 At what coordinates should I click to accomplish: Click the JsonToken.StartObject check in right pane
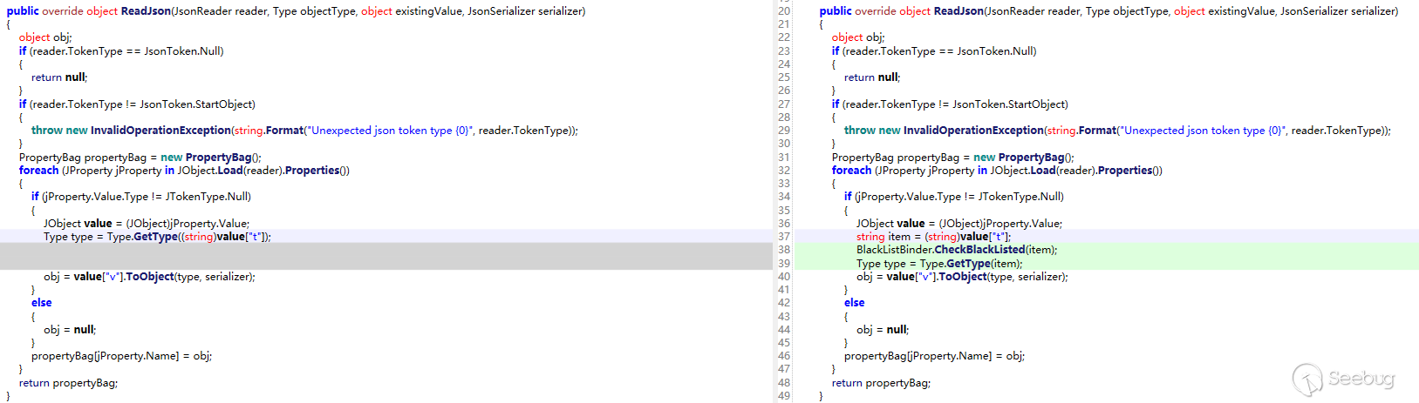950,104
